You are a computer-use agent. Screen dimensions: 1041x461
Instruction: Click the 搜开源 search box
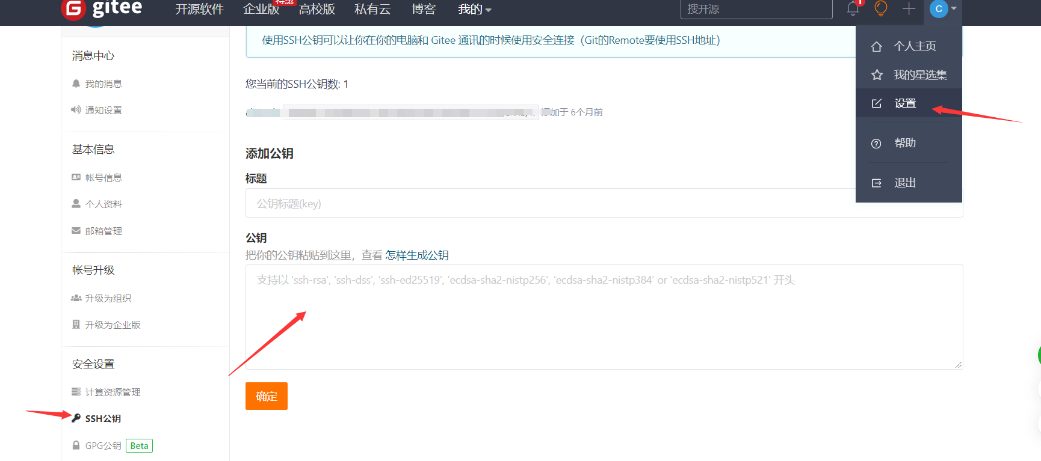(x=756, y=9)
